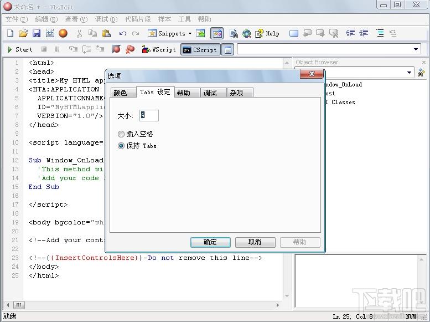Image resolution: width=430 pixels, height=322 pixels.
Task: Click the 大小 tab size input field
Action: 149,115
